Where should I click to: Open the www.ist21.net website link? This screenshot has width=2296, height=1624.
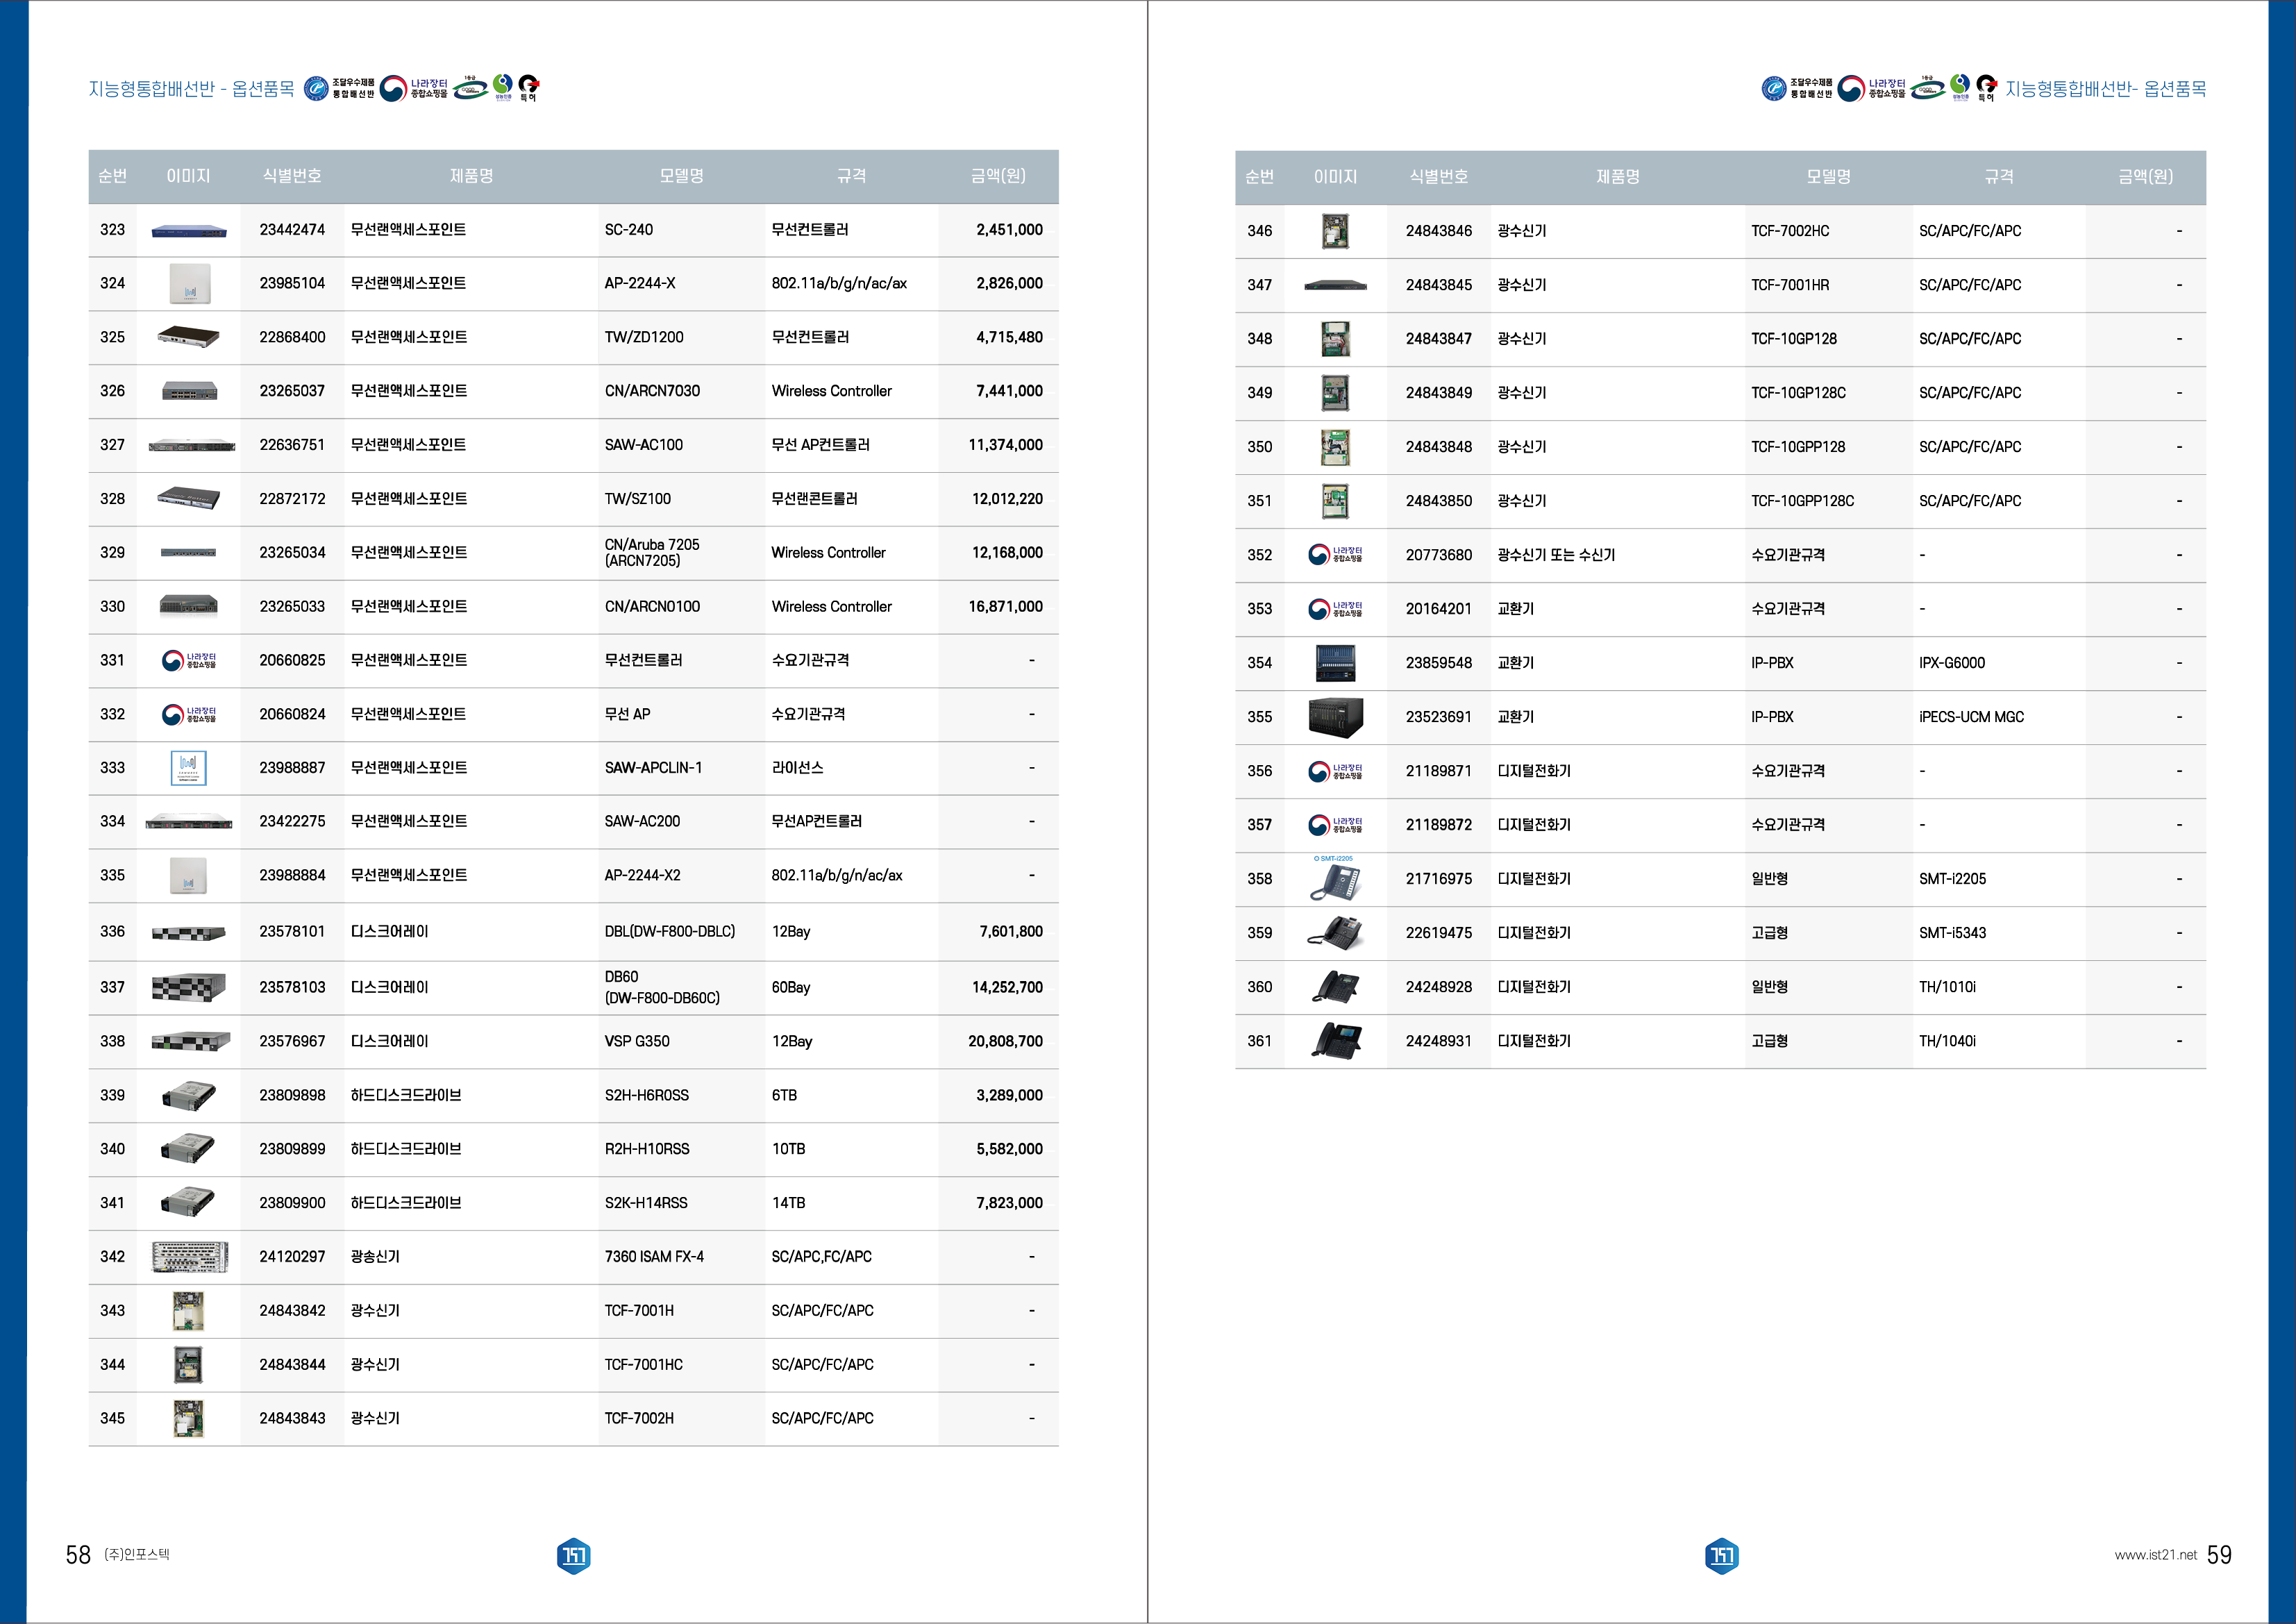(2155, 1555)
